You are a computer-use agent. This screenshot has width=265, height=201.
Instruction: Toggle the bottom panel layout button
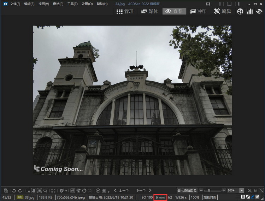pyautogui.click(x=229, y=4)
